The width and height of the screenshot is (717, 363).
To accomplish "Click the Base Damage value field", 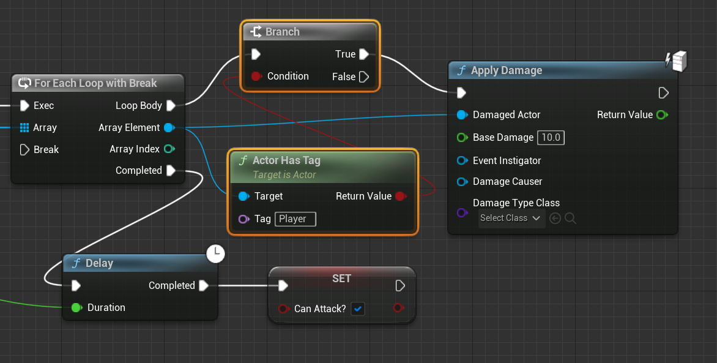I will click(x=551, y=138).
